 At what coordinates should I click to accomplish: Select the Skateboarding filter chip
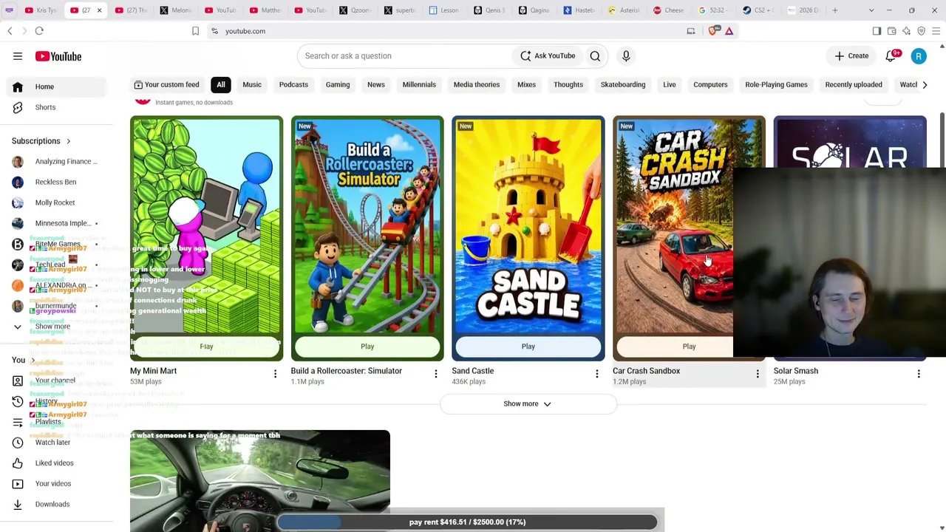(623, 85)
